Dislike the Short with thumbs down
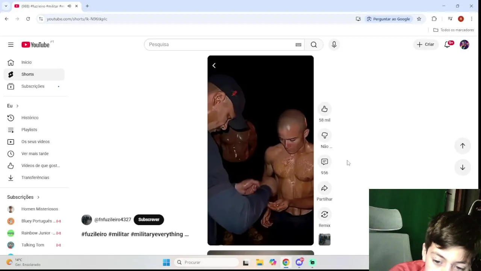Image resolution: width=481 pixels, height=271 pixels. coord(324,135)
